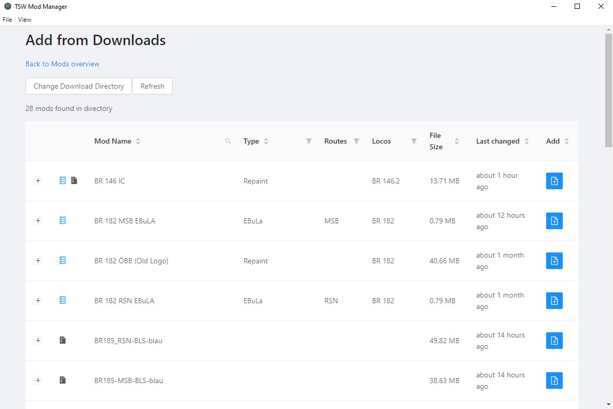Open the Locos column filter
This screenshot has width=613, height=409.
414,141
